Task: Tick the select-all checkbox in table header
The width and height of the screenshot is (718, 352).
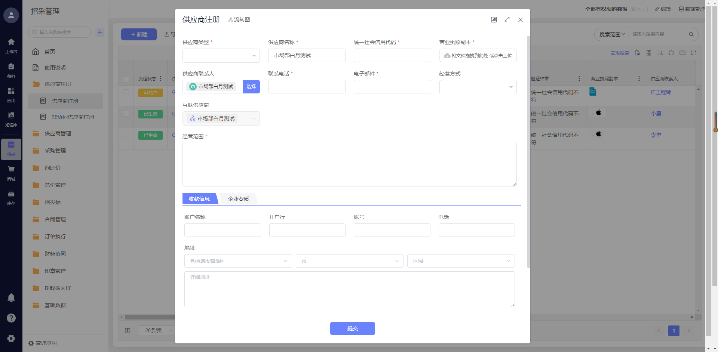Action: pos(126,79)
